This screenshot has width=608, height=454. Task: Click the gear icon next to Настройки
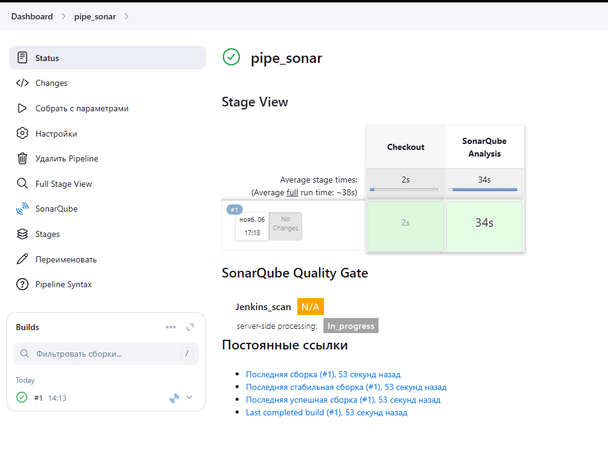tap(22, 134)
